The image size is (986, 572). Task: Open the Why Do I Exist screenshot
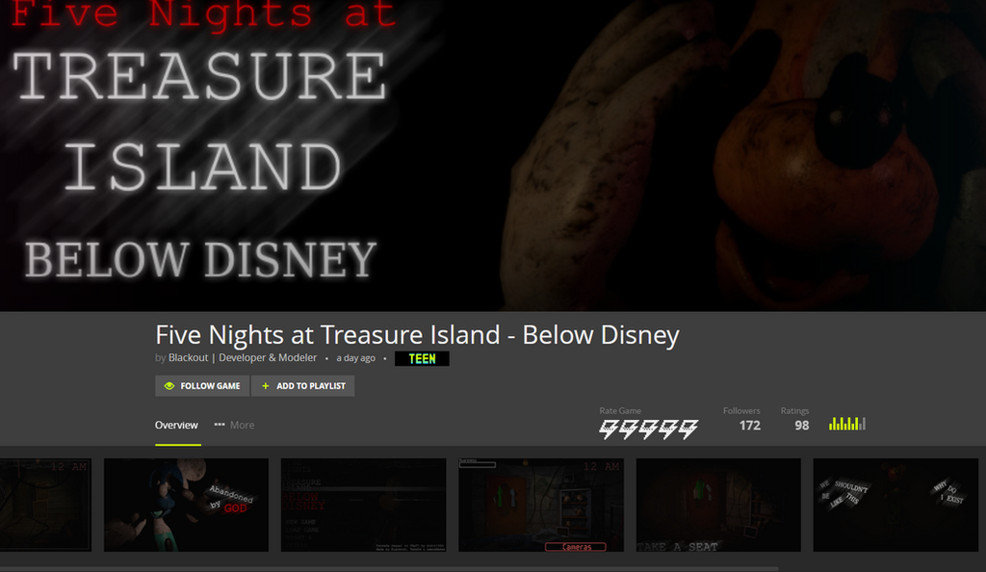896,505
